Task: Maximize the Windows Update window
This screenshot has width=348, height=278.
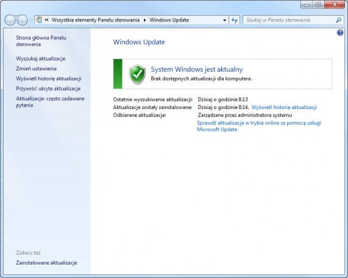Action: (318, 5)
